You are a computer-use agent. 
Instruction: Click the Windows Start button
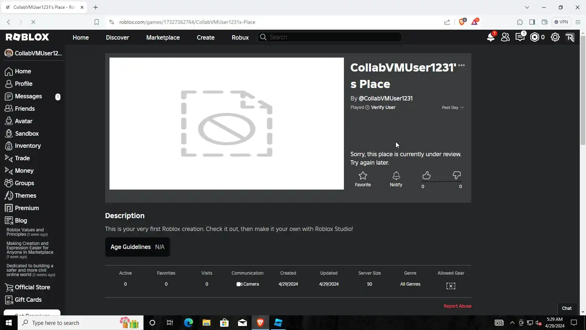pyautogui.click(x=9, y=323)
